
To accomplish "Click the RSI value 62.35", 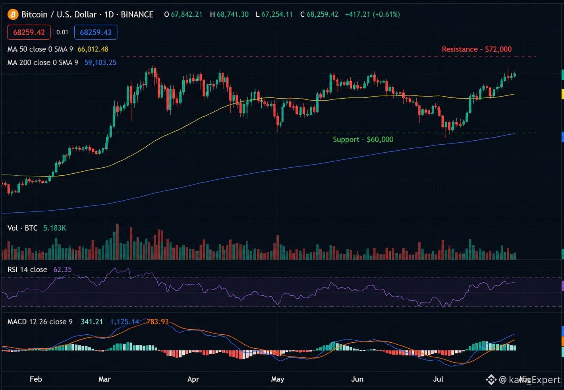I will pyautogui.click(x=63, y=270).
